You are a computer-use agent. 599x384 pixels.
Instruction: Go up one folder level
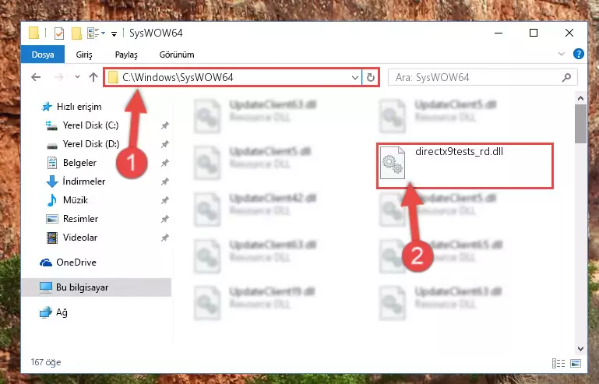(93, 77)
